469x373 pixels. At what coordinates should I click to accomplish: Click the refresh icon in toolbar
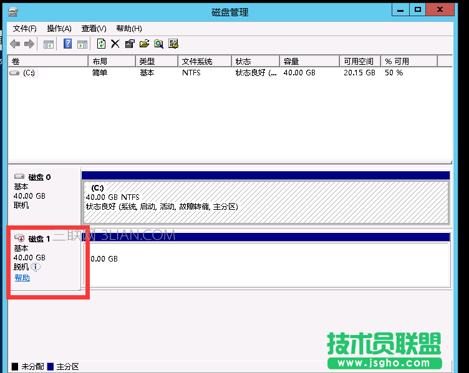coord(101,44)
